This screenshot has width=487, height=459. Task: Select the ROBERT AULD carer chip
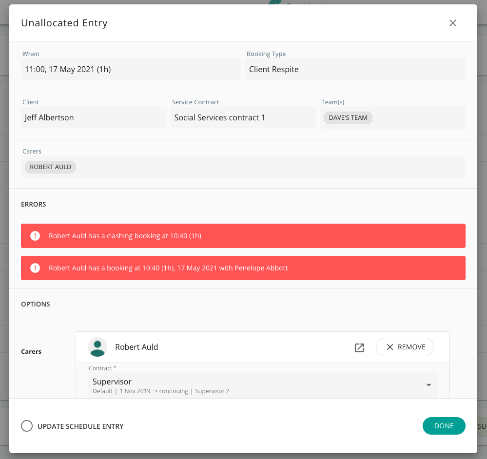tap(50, 167)
